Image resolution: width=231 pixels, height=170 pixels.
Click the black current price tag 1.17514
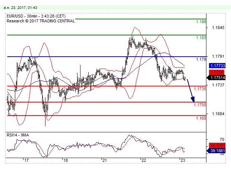click(x=216, y=78)
